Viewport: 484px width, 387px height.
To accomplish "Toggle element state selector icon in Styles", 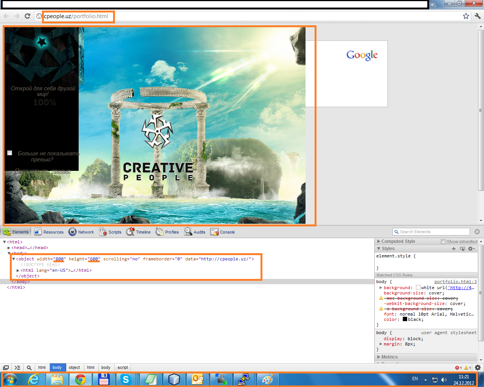I will point(462,249).
